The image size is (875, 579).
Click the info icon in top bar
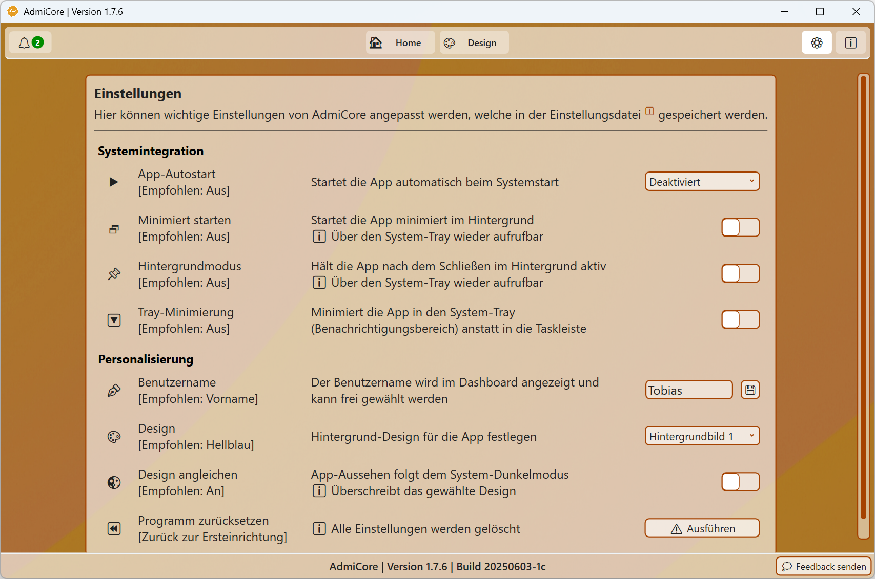click(x=850, y=43)
